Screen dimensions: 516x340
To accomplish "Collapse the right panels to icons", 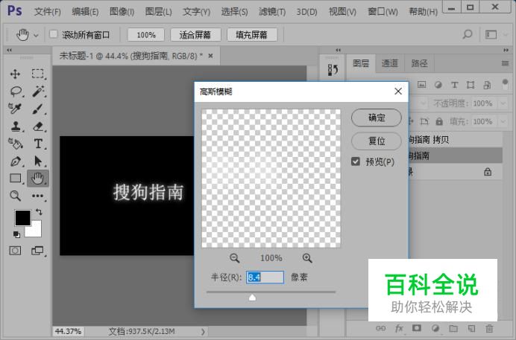I will point(506,50).
